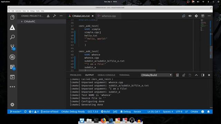Image resolution: width=221 pixels, height=124 pixels.
Task: Change CMake language mode in status bar
Action: click(194, 112)
